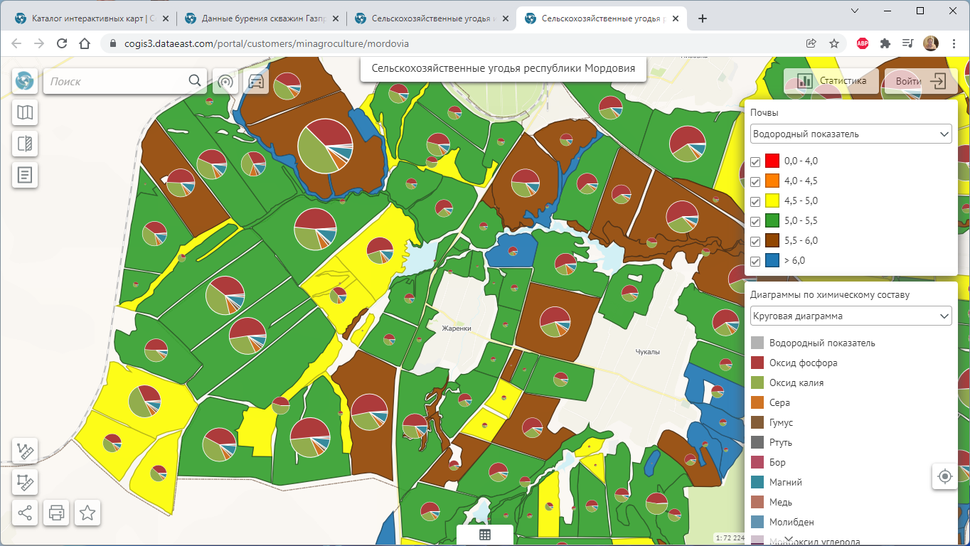Viewport: 970px width, 546px height.
Task: Open the Статистика button
Action: (x=832, y=81)
